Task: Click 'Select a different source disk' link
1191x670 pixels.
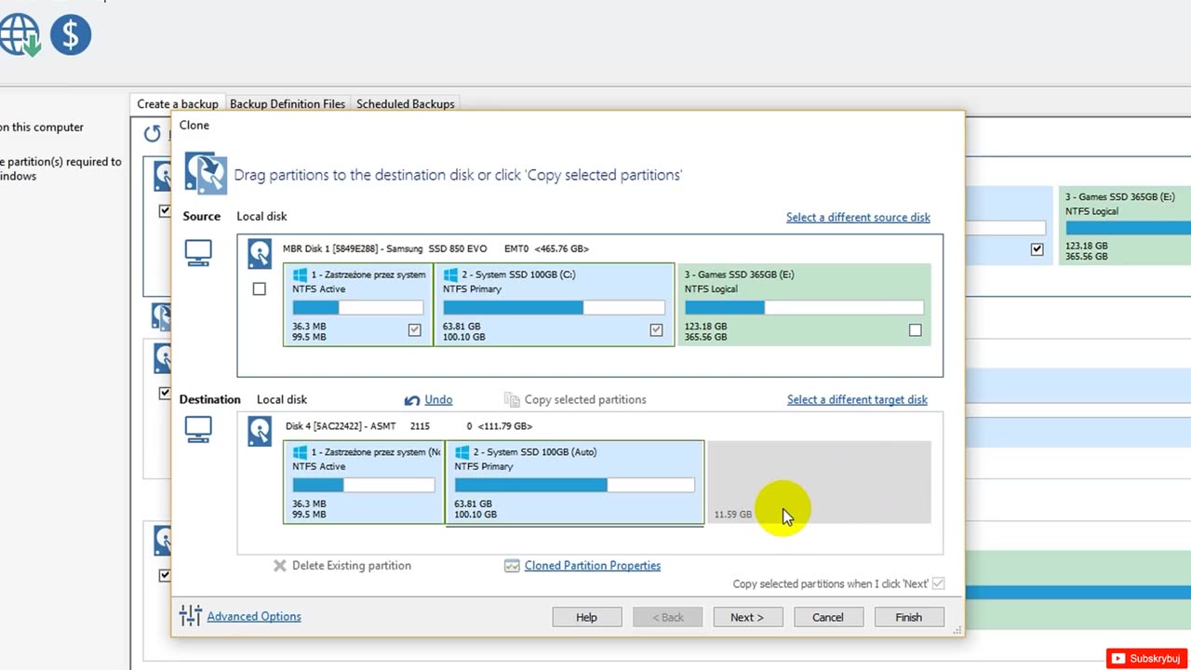Action: (x=858, y=218)
